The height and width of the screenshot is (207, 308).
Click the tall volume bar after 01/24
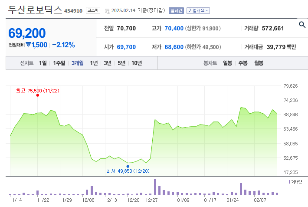241,189
